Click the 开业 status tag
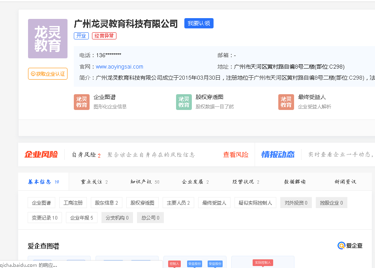375x268 pixels. pyautogui.click(x=81, y=36)
